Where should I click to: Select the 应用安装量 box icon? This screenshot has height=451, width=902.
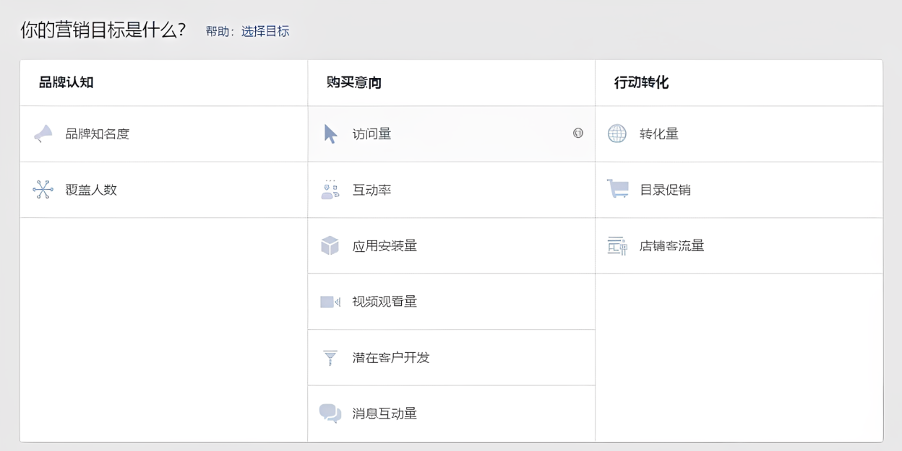330,245
